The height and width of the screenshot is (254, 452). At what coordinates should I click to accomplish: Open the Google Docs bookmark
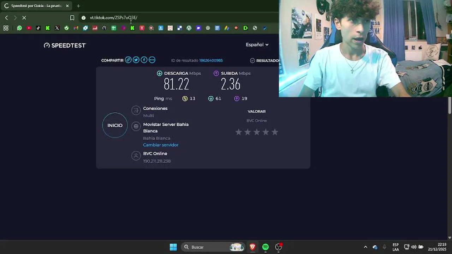coord(217,28)
